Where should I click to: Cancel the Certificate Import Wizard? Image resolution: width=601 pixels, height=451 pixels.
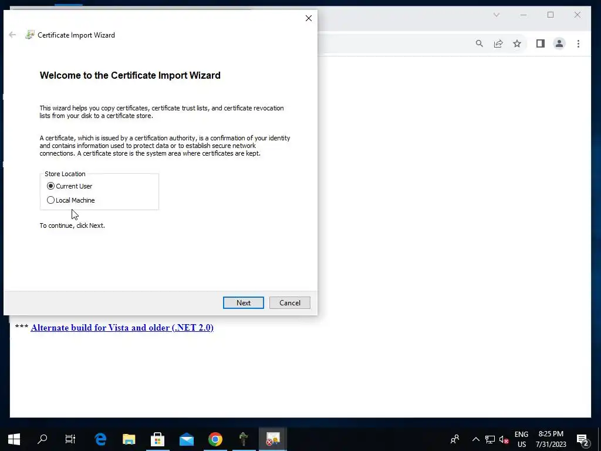point(290,302)
